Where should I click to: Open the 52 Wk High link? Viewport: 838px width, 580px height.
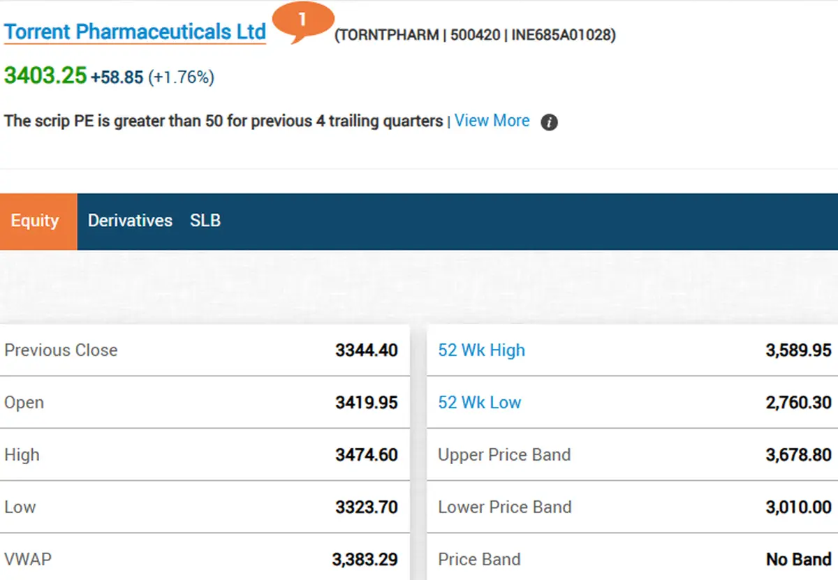tap(481, 350)
